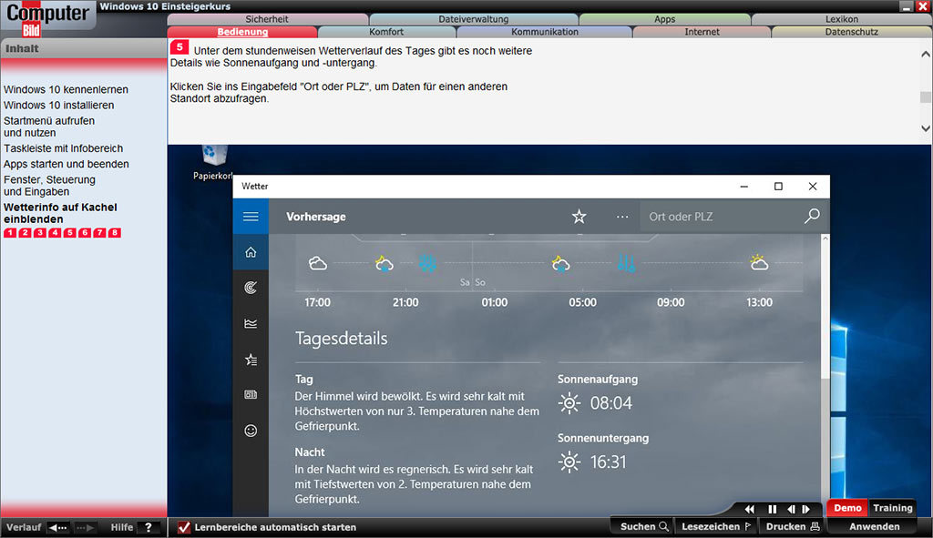The image size is (933, 538).
Task: Click the snowflake forecast icon near 21:00
Action: tap(427, 263)
